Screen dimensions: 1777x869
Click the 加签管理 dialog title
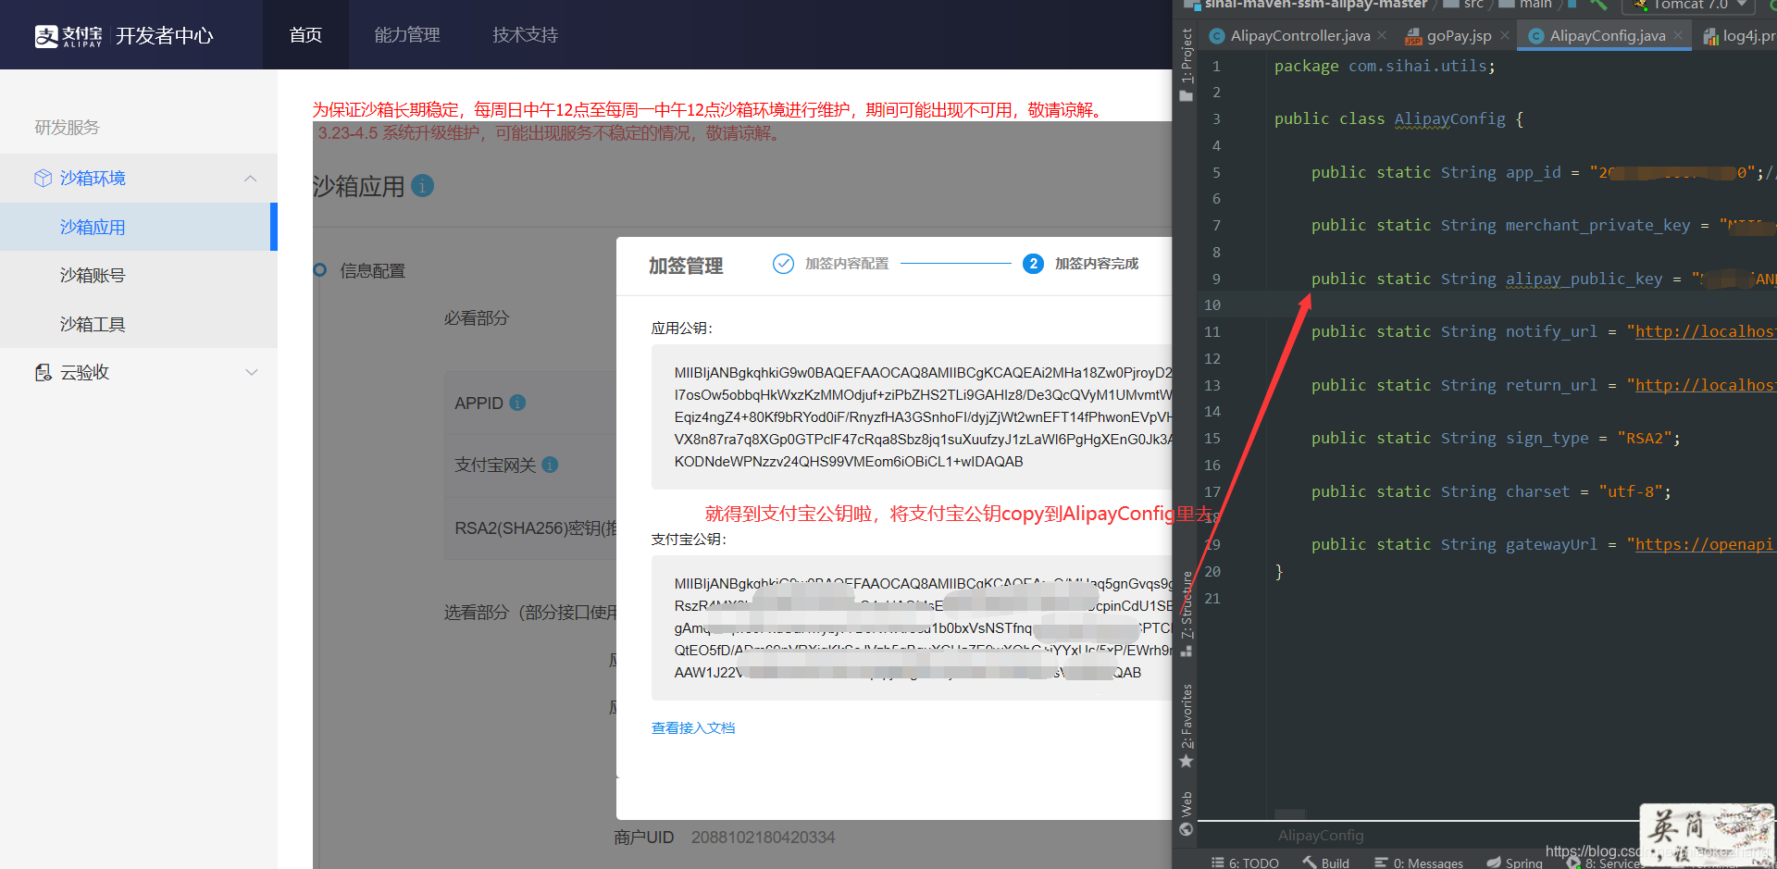(x=685, y=266)
